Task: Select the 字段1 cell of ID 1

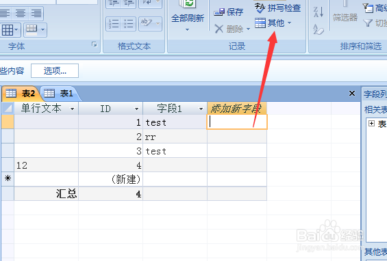Action: 175,122
